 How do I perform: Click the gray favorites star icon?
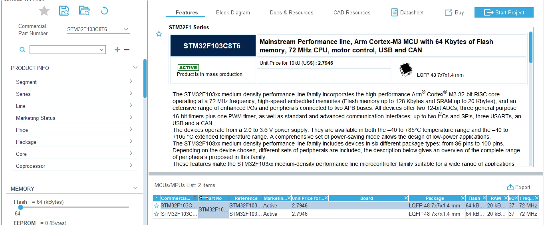pyautogui.click(x=44, y=11)
